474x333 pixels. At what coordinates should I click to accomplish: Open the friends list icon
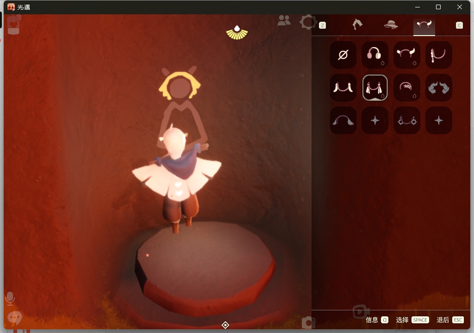click(x=284, y=21)
